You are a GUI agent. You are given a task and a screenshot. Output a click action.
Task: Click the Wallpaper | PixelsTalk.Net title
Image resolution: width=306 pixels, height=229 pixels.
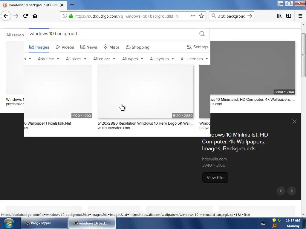coord(48,123)
